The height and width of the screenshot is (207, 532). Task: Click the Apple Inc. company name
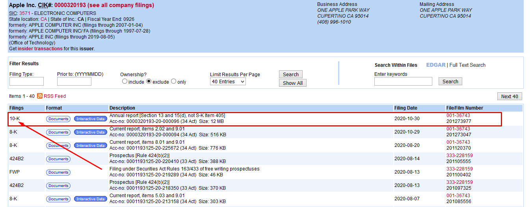(22, 5)
